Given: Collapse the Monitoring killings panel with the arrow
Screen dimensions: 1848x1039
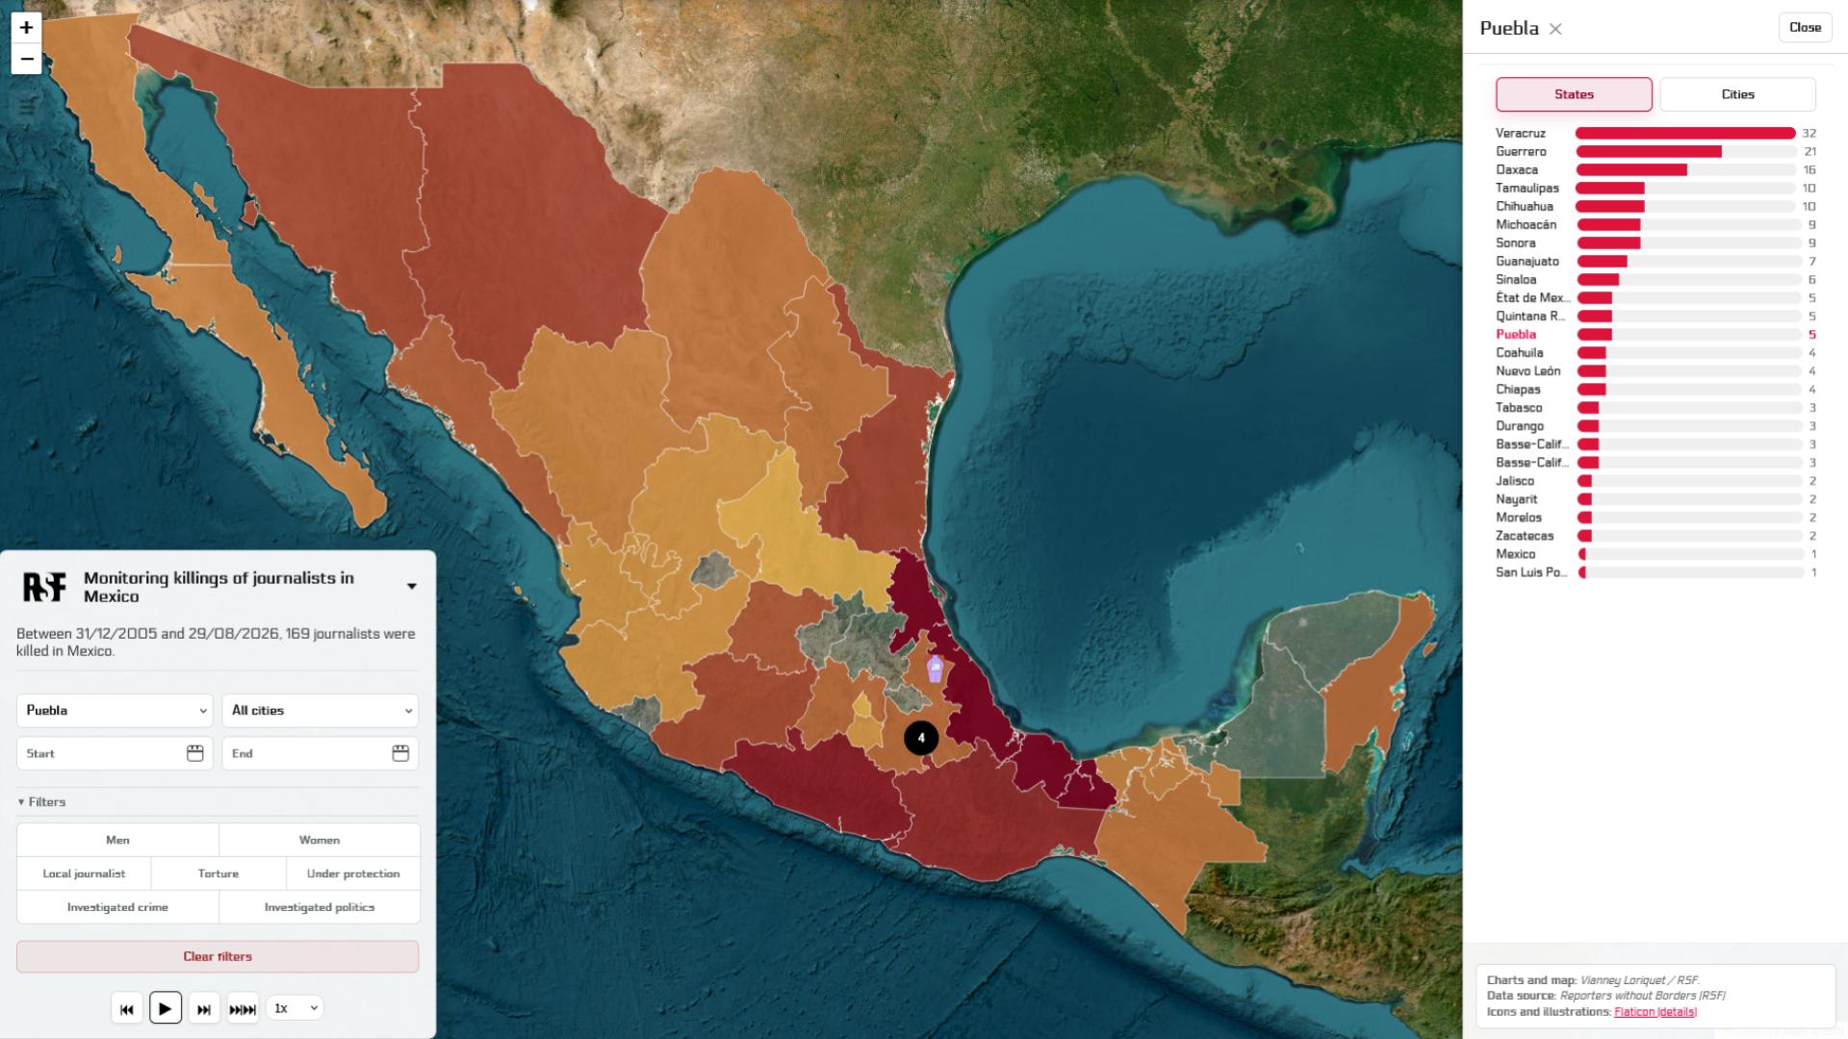Looking at the screenshot, I should click(412, 587).
